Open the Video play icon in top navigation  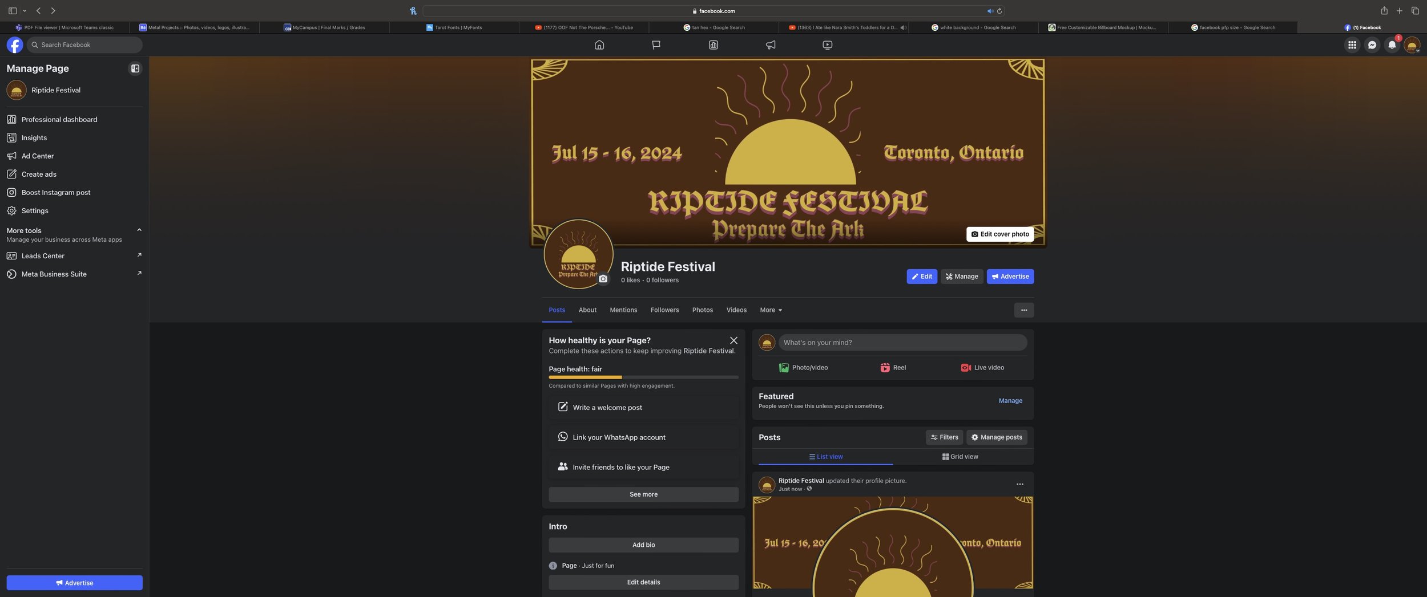point(827,44)
